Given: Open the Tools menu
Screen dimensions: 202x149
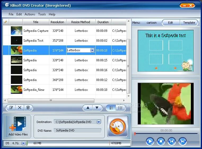Looking at the screenshot, I should click(x=42, y=14).
